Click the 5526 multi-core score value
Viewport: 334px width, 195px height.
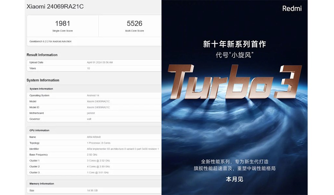pos(135,23)
